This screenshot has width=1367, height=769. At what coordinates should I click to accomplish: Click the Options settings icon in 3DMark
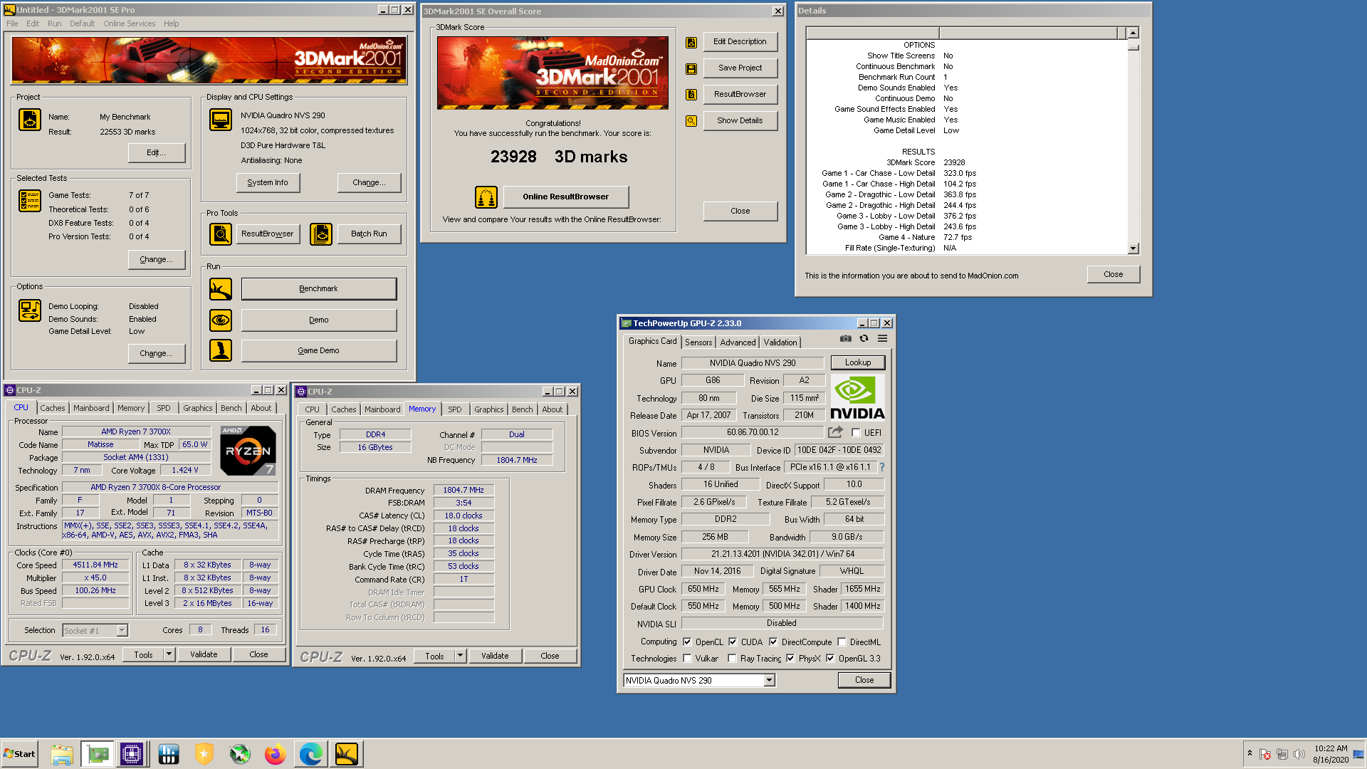[x=30, y=310]
